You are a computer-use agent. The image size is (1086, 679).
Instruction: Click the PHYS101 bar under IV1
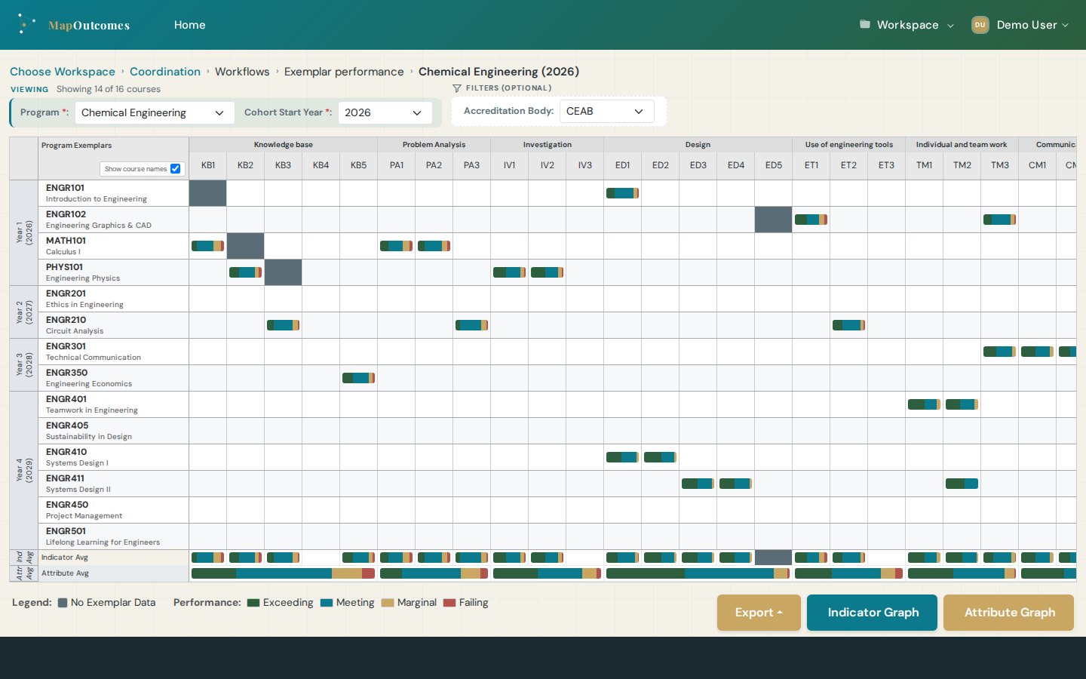pyautogui.click(x=509, y=272)
